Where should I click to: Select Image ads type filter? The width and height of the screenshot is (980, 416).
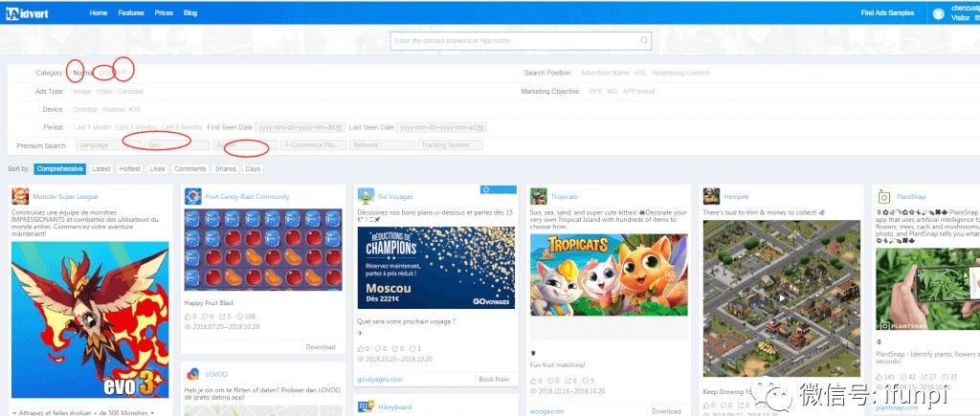tap(82, 91)
